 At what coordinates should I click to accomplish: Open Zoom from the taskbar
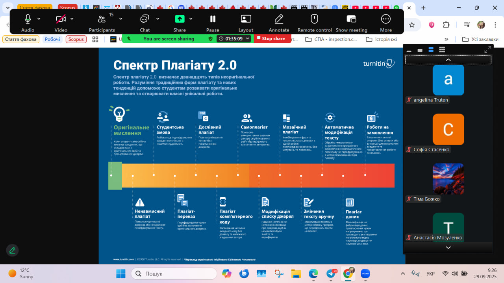[x=365, y=274]
